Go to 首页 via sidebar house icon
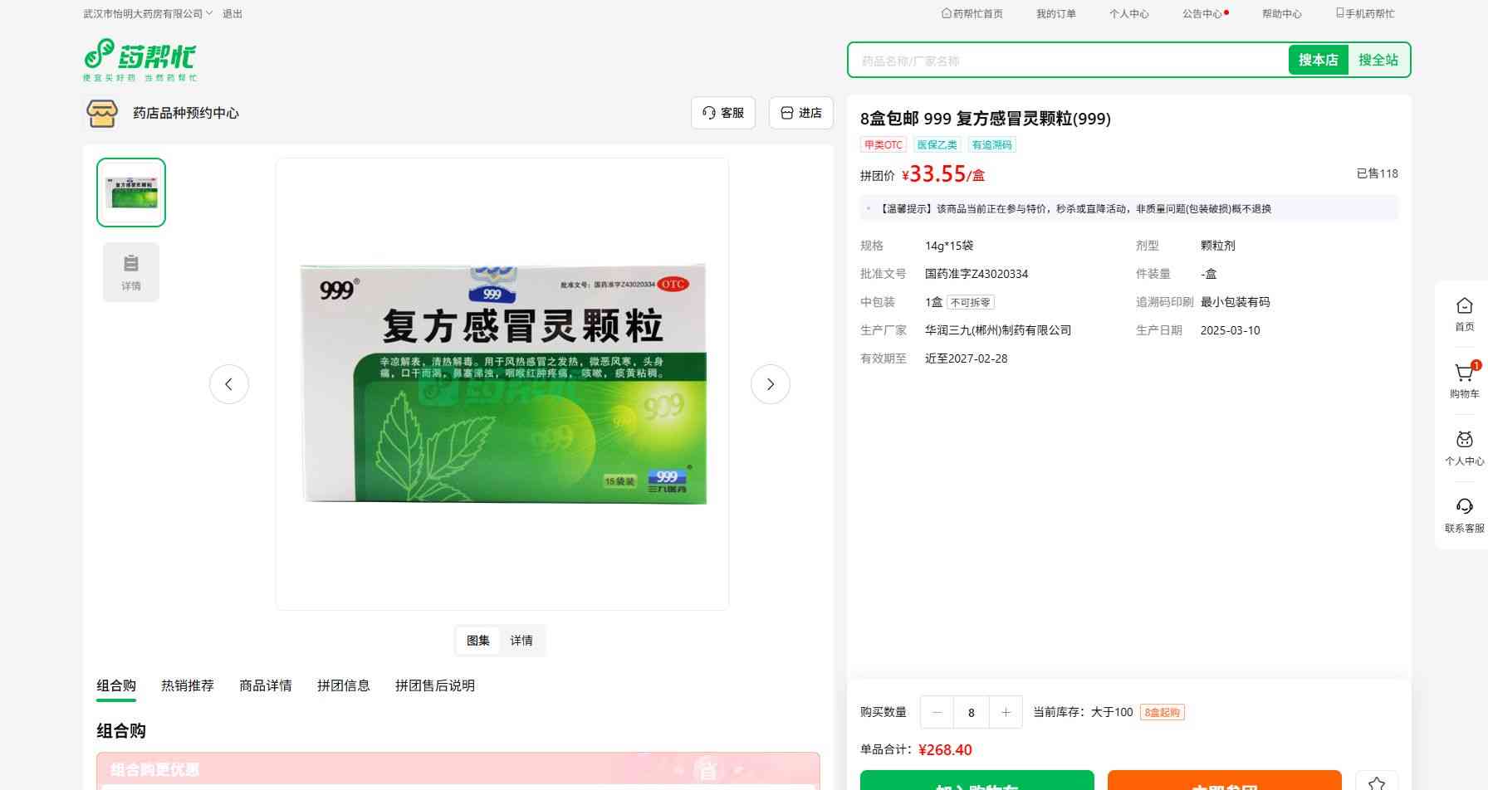The height and width of the screenshot is (790, 1488). click(1464, 307)
